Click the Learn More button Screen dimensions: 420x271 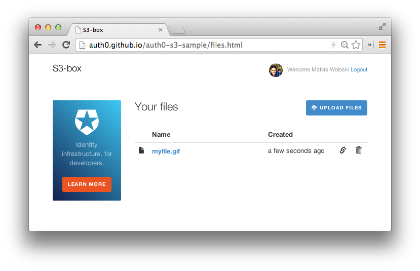pyautogui.click(x=87, y=184)
